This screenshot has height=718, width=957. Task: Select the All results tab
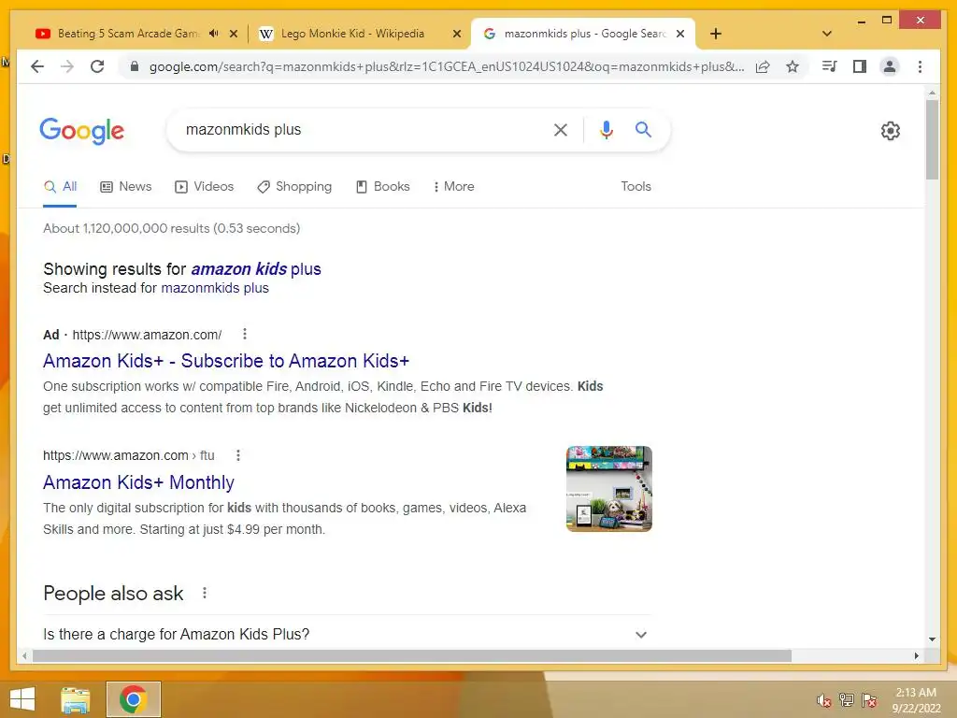(61, 186)
